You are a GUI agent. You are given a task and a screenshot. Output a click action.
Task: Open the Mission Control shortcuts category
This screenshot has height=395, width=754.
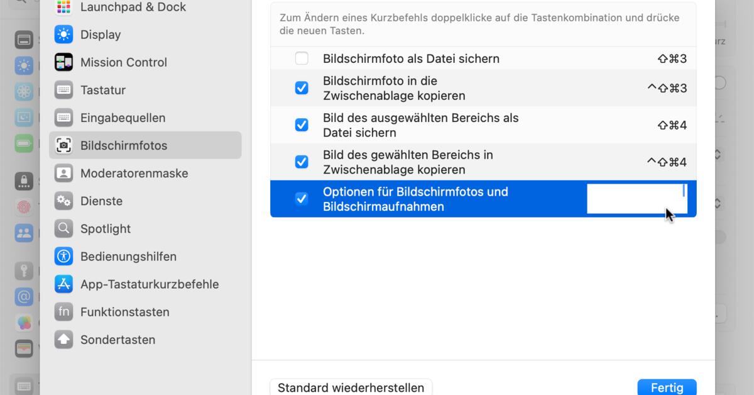tap(124, 62)
